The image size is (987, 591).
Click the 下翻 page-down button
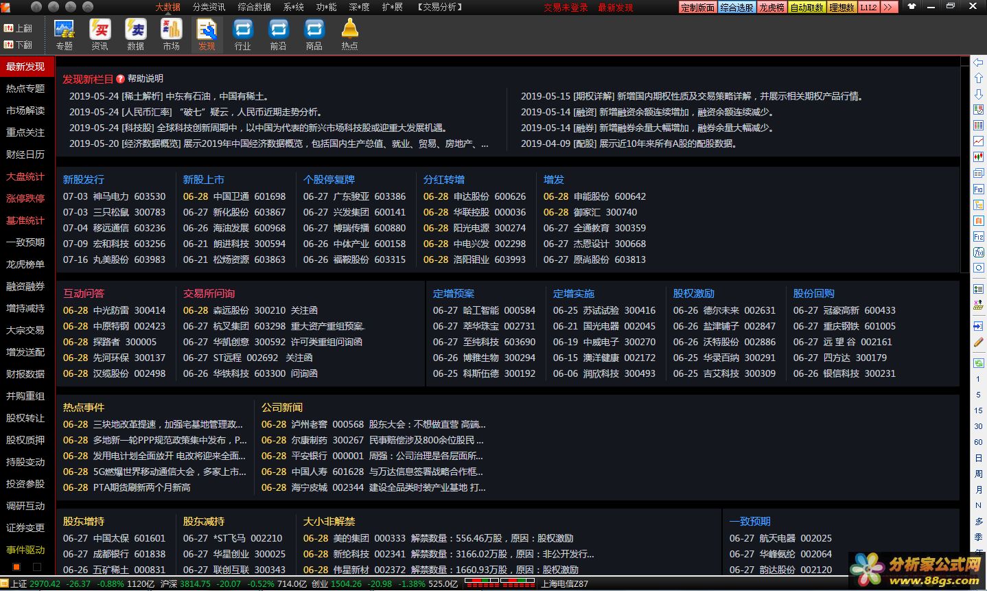click(18, 45)
